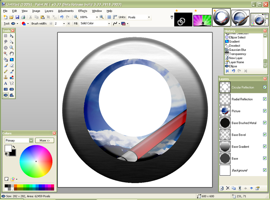Pick the Paint Bucket tool

click(6, 60)
